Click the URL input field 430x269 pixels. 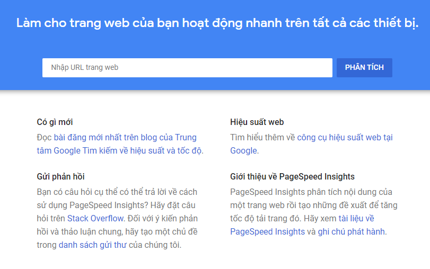pyautogui.click(x=187, y=68)
